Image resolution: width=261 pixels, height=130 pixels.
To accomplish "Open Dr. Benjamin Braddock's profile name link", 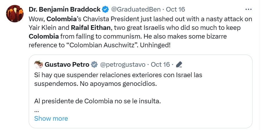I will click(x=64, y=9).
